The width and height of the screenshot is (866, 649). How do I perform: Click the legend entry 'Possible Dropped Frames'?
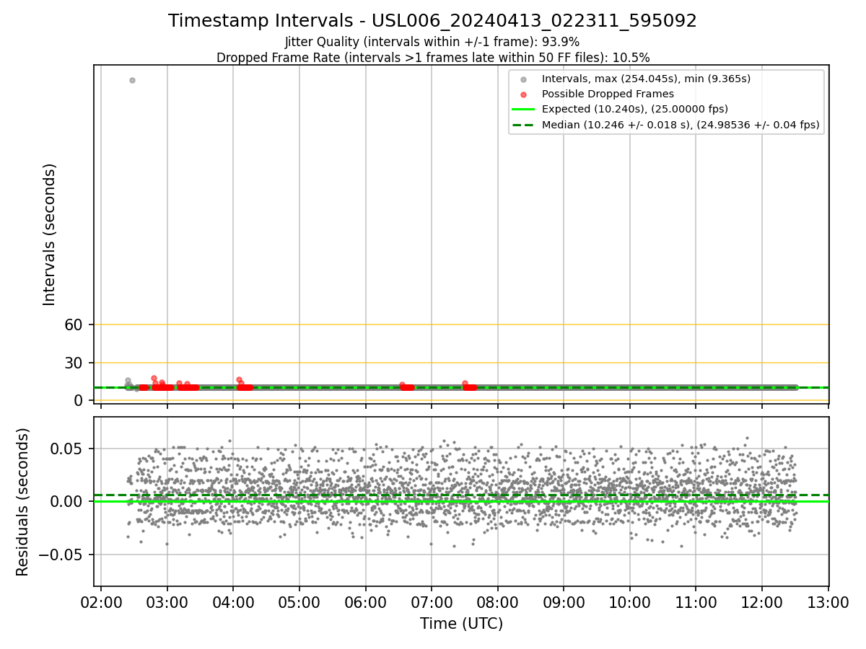tap(608, 94)
